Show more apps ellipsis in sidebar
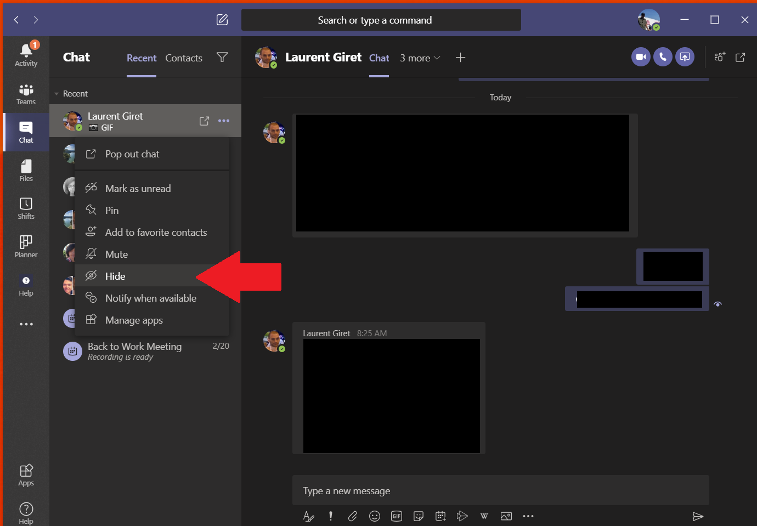This screenshot has width=757, height=526. click(26, 324)
